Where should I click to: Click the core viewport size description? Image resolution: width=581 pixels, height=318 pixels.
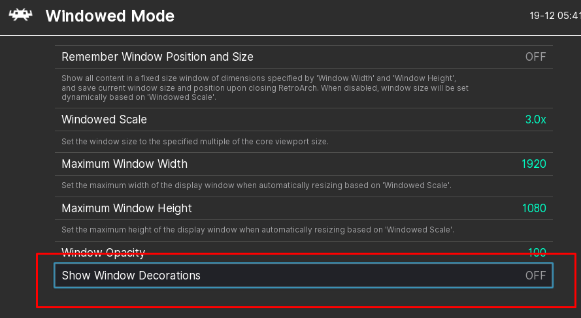point(195,142)
